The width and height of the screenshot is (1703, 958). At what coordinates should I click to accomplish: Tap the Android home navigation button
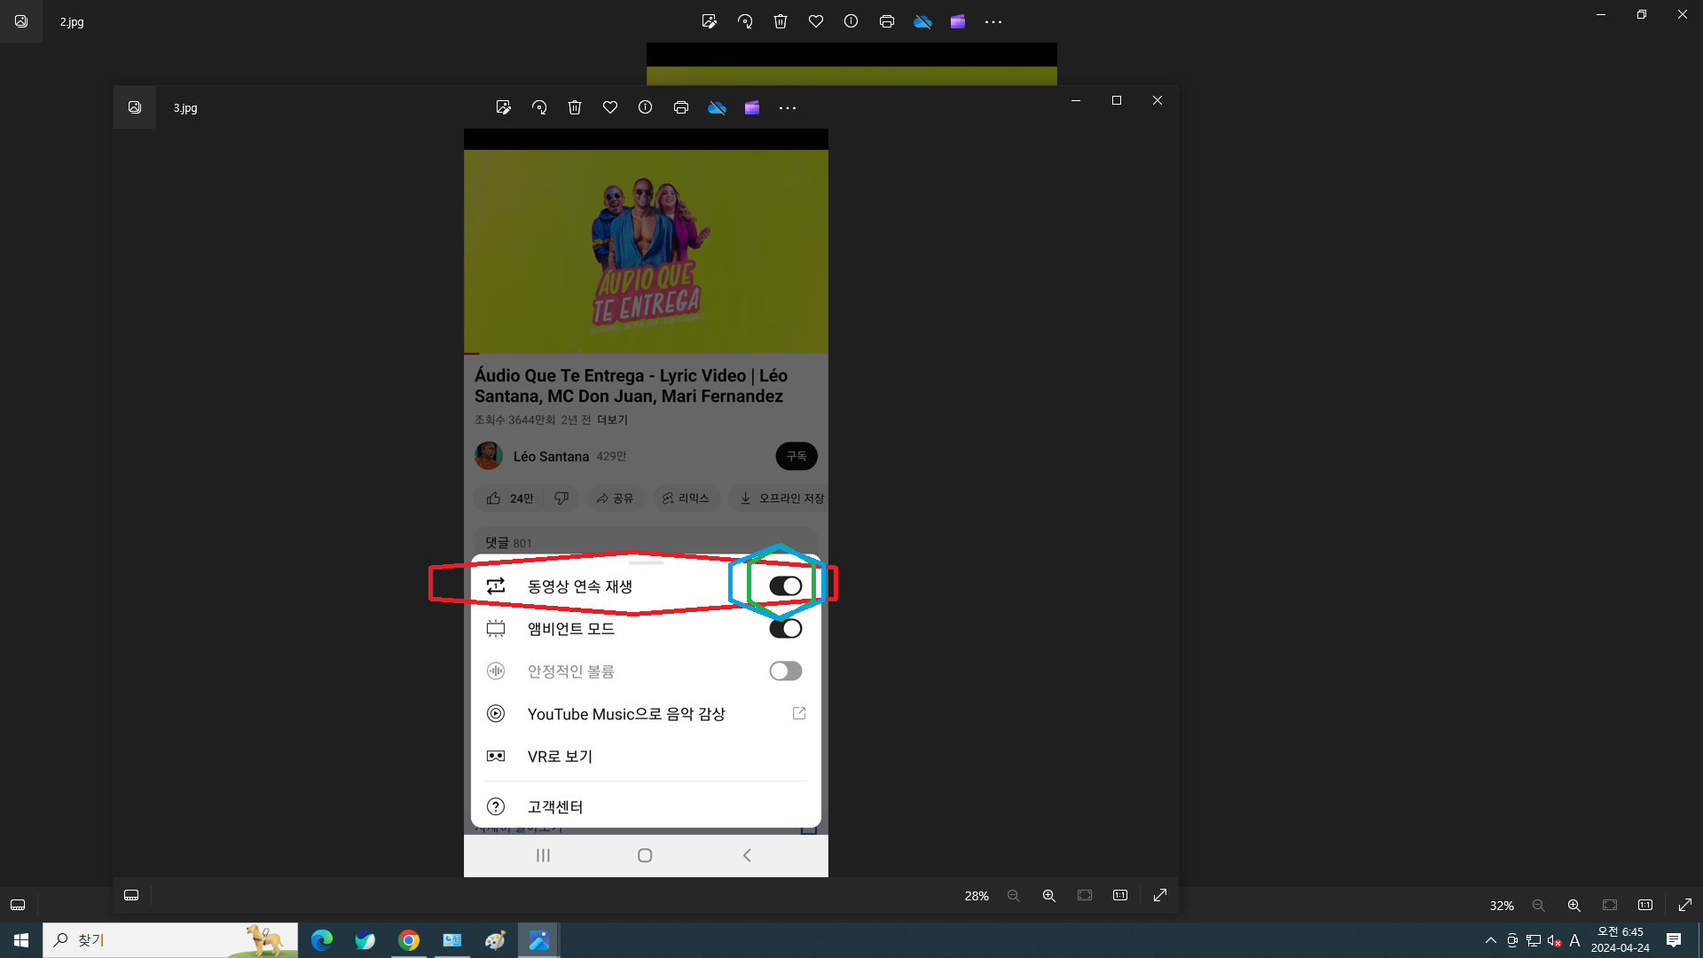pos(645,856)
